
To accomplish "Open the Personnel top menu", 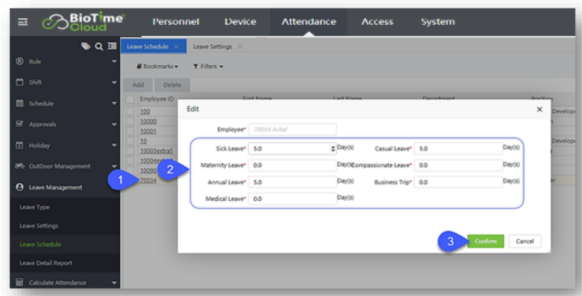I will tap(175, 22).
